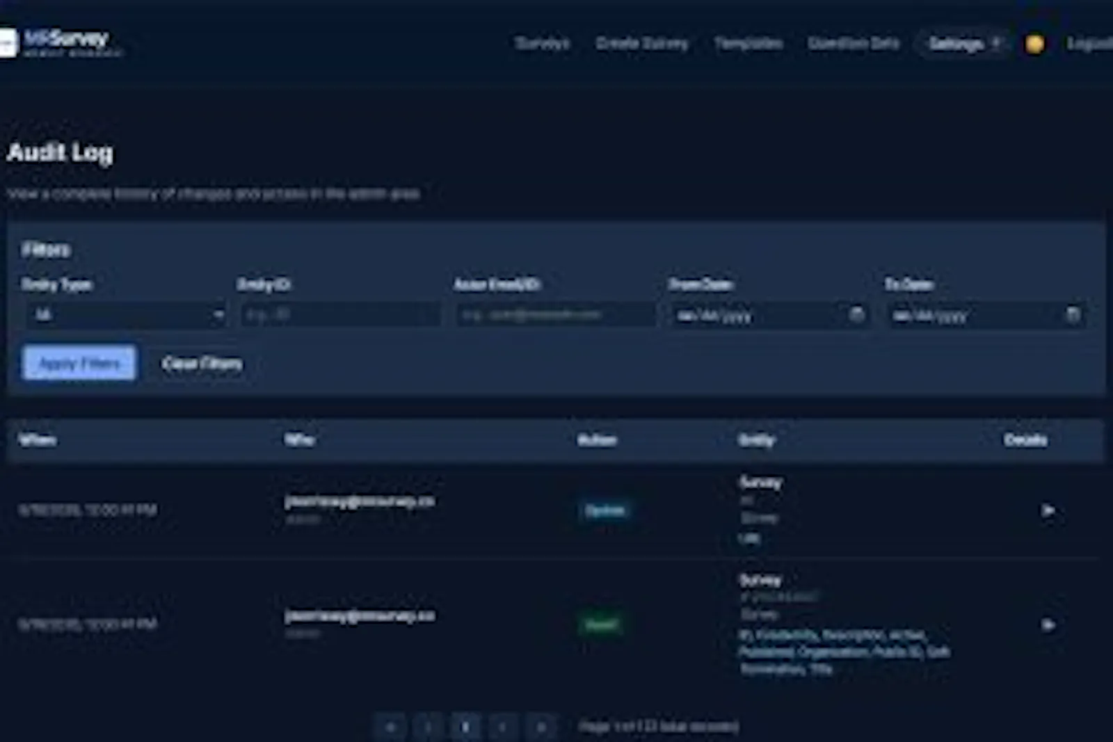This screenshot has height=742, width=1113.
Task: Go to next page pagination button
Action: pyautogui.click(x=504, y=727)
